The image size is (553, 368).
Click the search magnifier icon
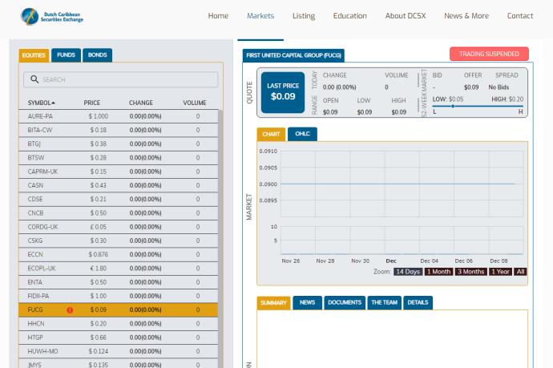click(x=34, y=79)
